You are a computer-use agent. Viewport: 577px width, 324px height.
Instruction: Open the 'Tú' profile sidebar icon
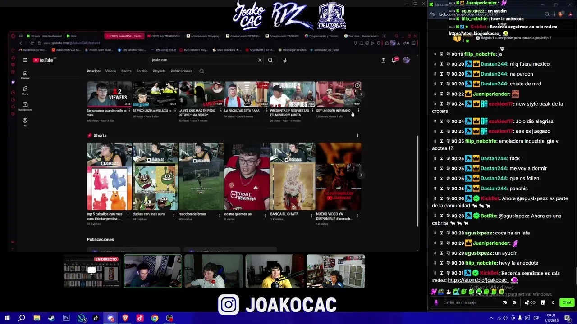[x=25, y=122]
